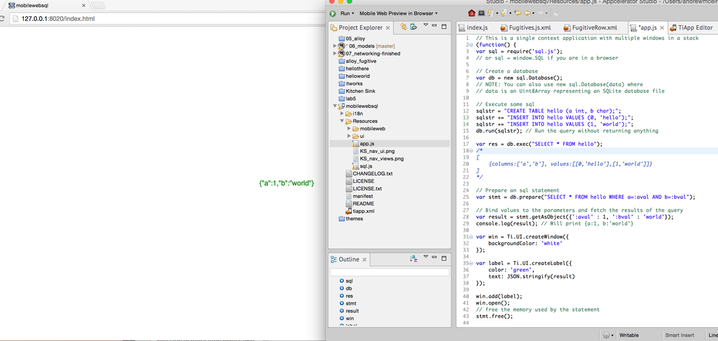This screenshot has height=341, width=718.
Task: Collapse the Resources folder
Action: 342,121
